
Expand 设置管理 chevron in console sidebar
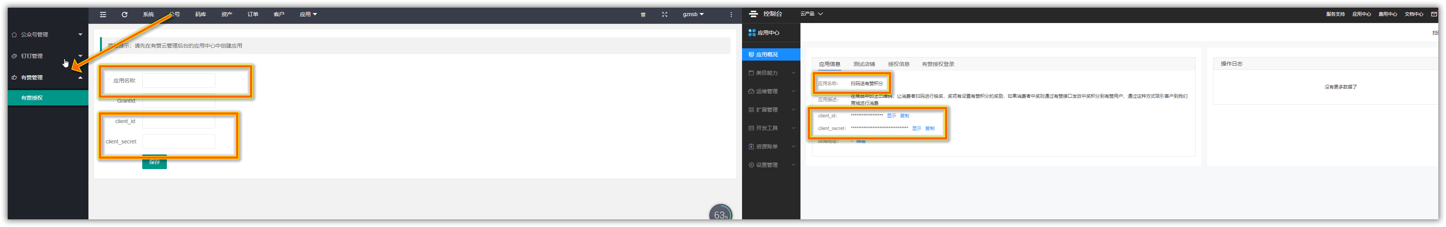pyautogui.click(x=793, y=165)
